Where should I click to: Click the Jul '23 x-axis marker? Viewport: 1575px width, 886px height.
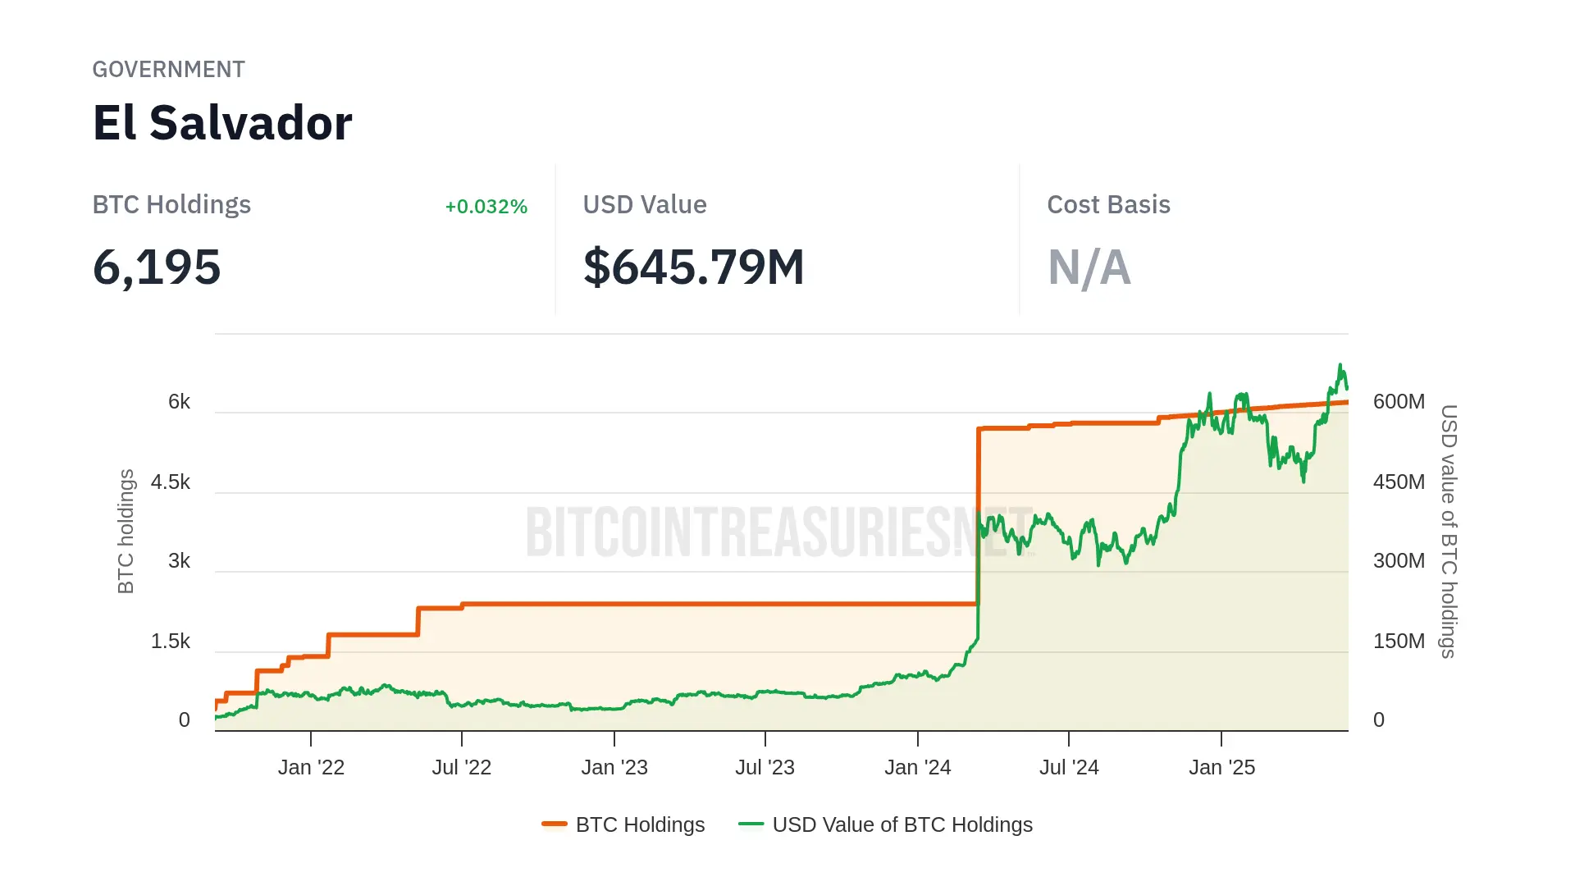(x=765, y=767)
